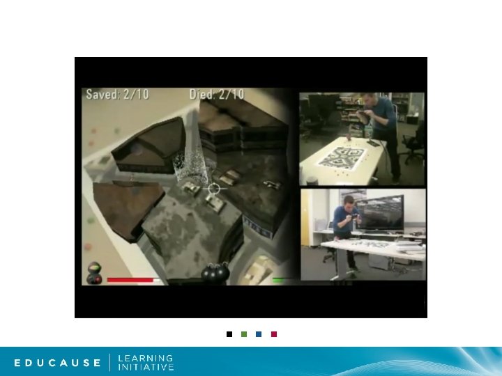Click the crosshair reticle in the game view

(214, 189)
